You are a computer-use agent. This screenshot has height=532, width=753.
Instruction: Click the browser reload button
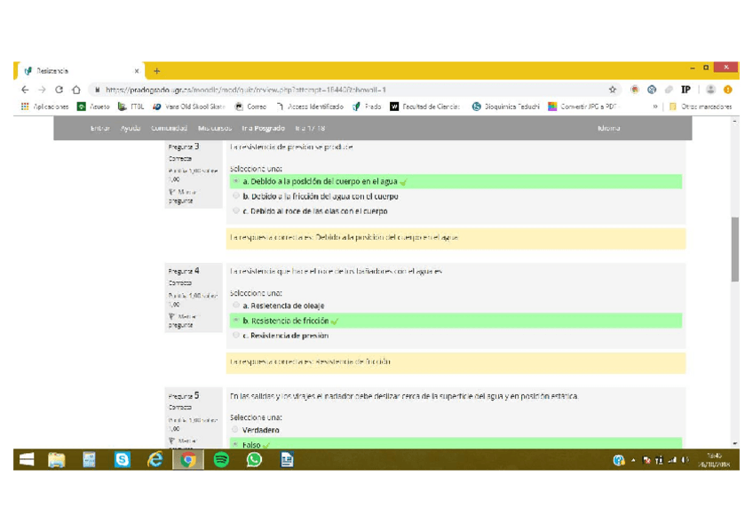(x=59, y=90)
